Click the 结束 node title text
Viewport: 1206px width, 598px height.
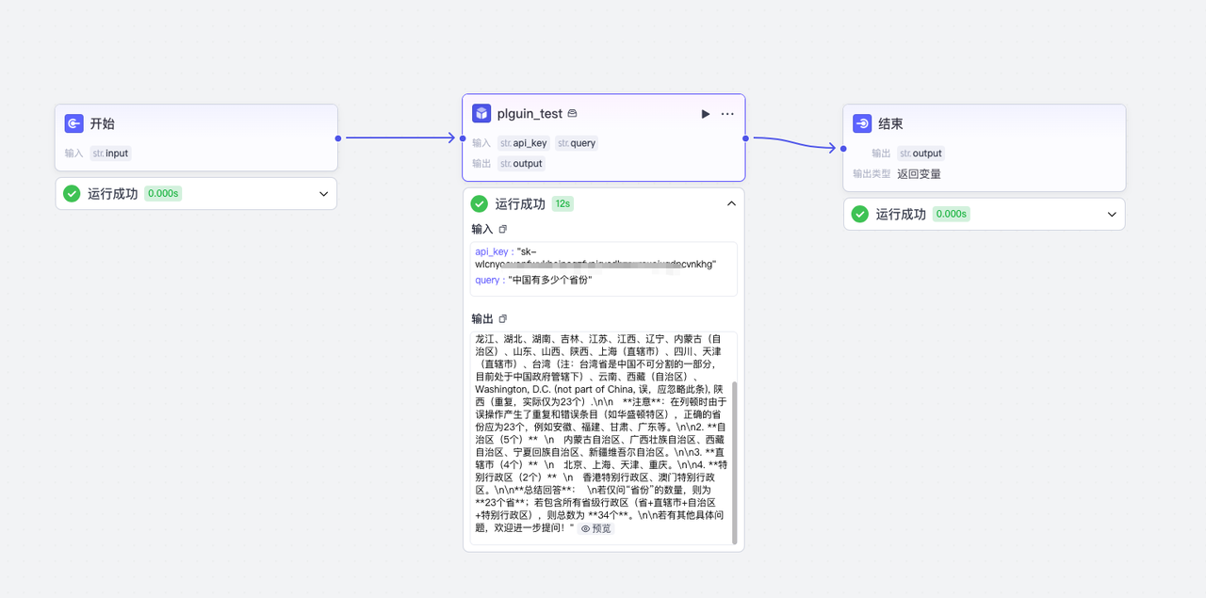point(891,123)
